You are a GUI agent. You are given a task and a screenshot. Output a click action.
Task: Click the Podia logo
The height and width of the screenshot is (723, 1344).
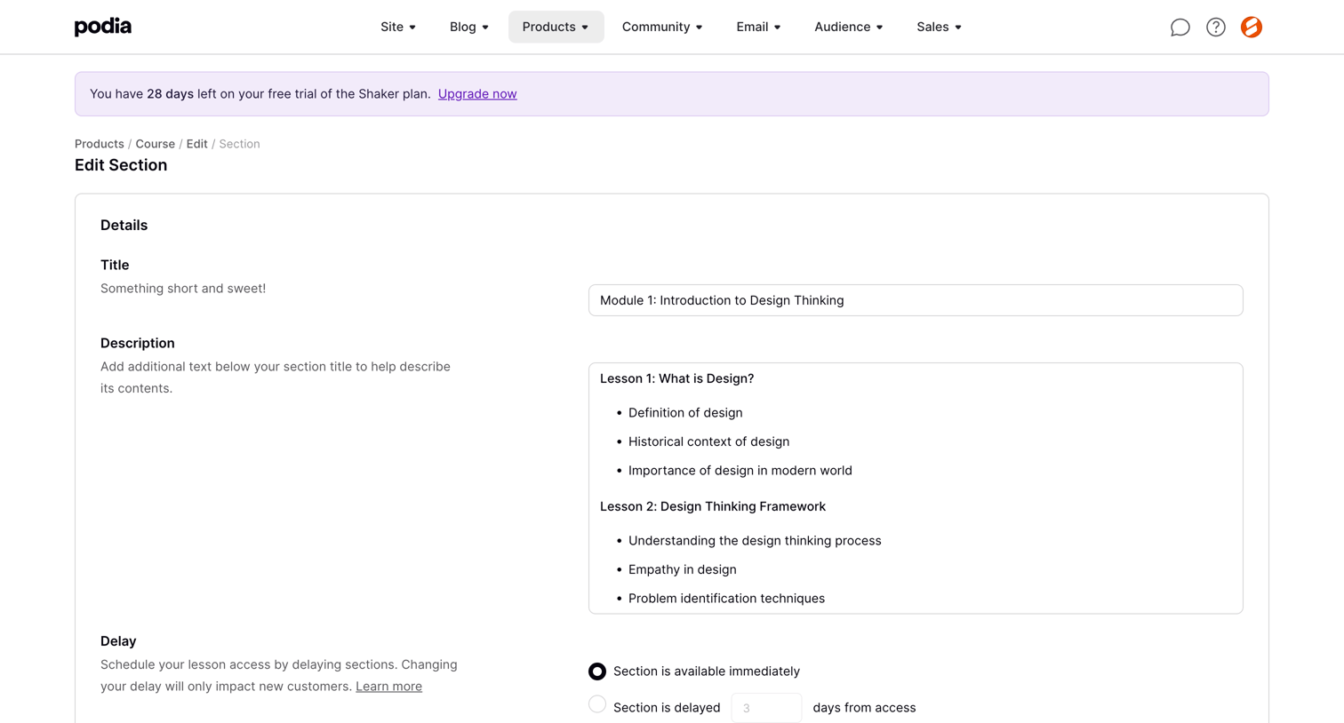(103, 27)
